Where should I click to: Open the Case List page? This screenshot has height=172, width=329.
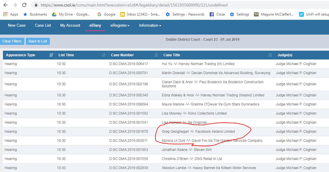43,25
